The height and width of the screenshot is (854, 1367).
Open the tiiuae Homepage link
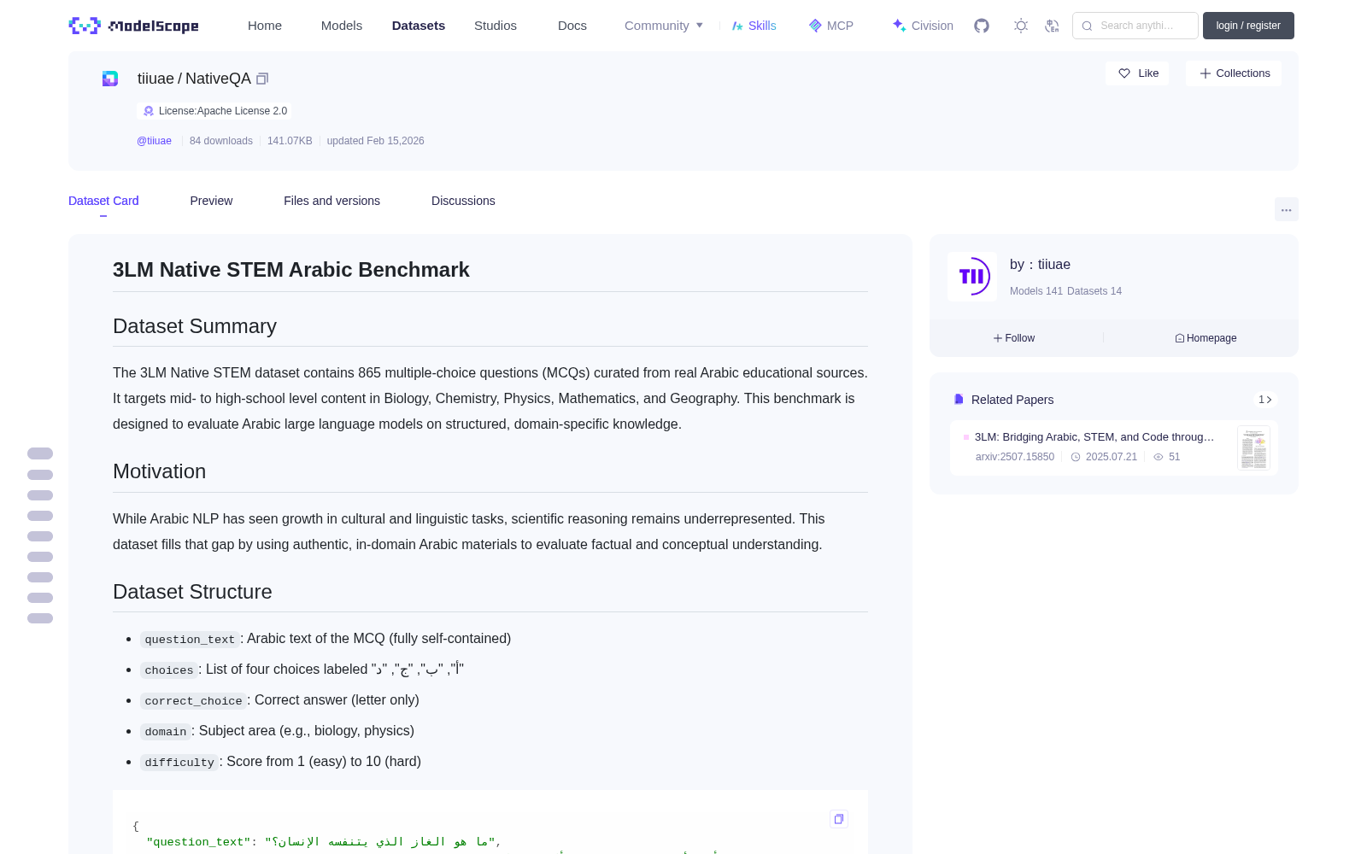click(x=1206, y=338)
